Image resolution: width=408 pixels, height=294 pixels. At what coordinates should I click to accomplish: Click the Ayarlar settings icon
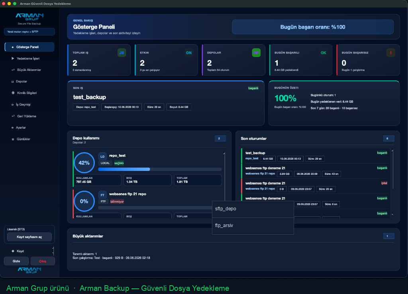click(12, 127)
